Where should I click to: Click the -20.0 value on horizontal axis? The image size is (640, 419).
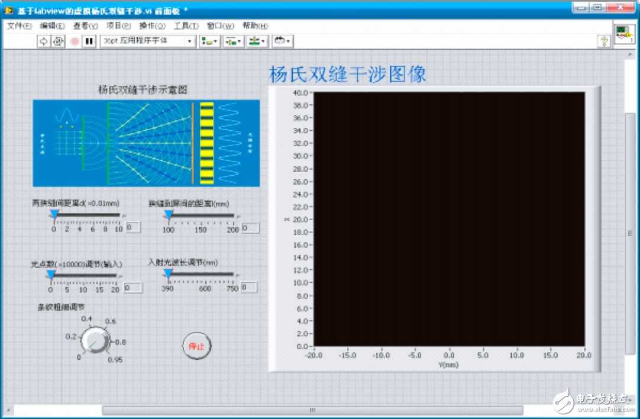click(x=313, y=355)
